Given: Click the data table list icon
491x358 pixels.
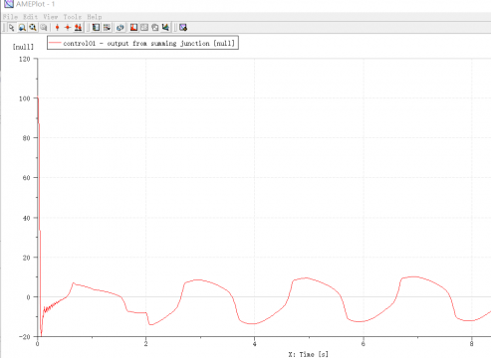Looking at the screenshot, I should point(107,28).
